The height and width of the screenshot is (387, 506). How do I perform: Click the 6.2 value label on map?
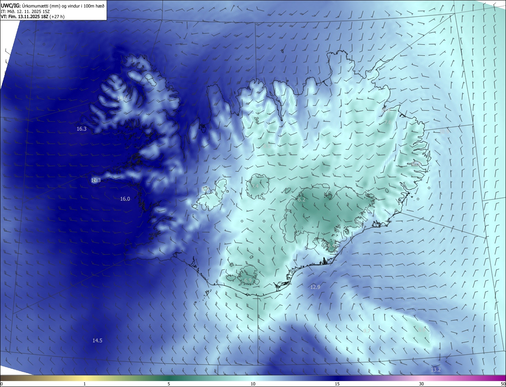pyautogui.click(x=302, y=200)
